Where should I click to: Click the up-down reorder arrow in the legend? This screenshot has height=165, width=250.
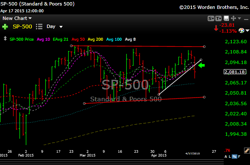(5, 39)
